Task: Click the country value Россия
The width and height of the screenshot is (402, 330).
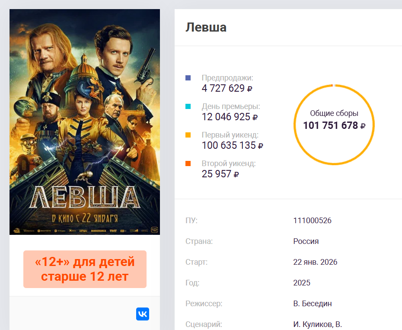Action: (x=306, y=241)
